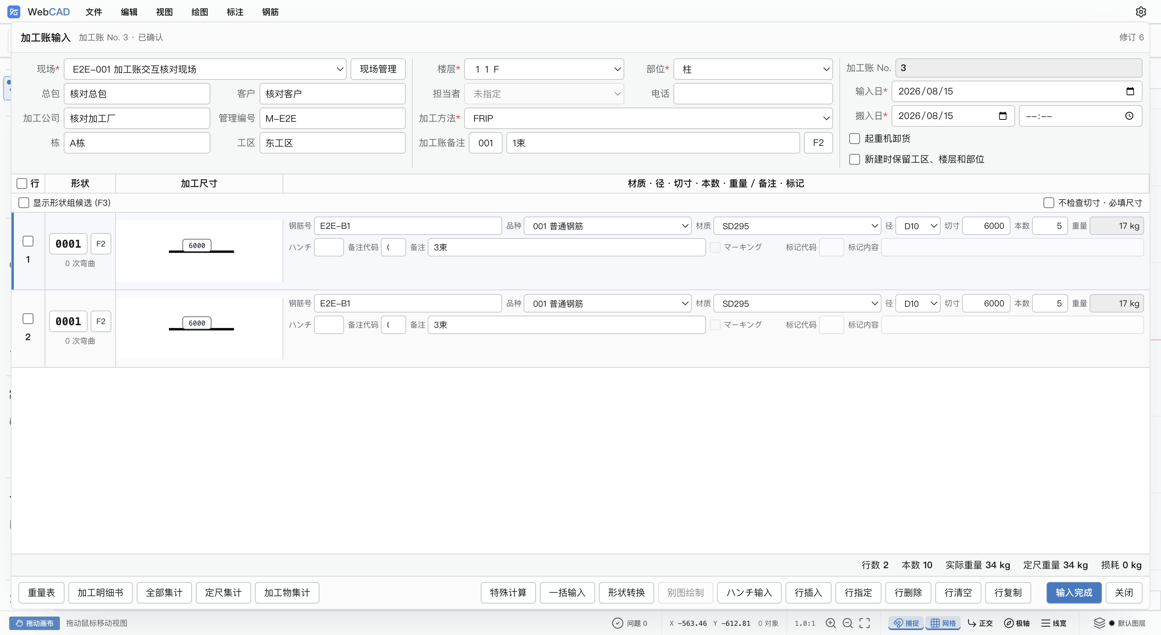Click the 问题 0 check icon
Image resolution: width=1161 pixels, height=635 pixels.
click(617, 623)
